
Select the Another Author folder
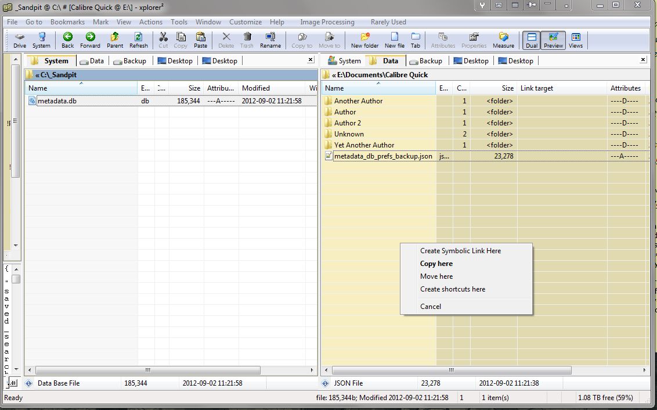click(358, 100)
